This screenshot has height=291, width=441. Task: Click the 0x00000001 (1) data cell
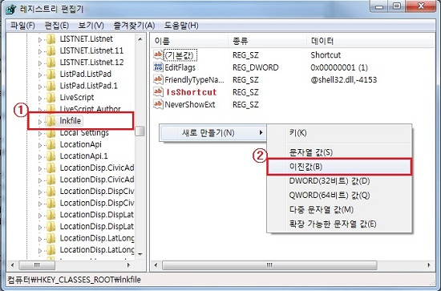point(339,67)
